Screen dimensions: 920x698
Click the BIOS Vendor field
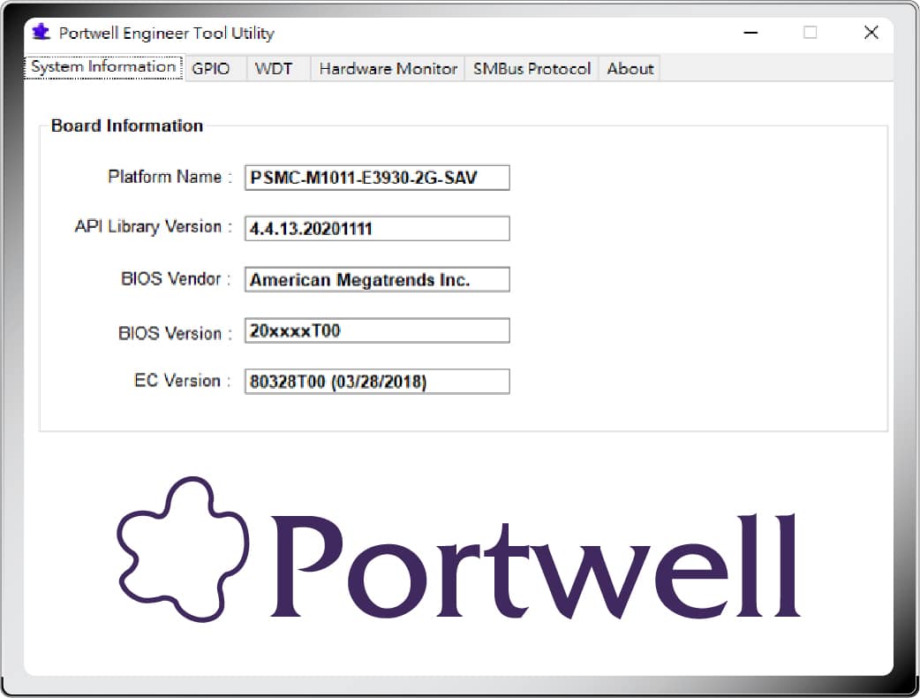(x=377, y=279)
